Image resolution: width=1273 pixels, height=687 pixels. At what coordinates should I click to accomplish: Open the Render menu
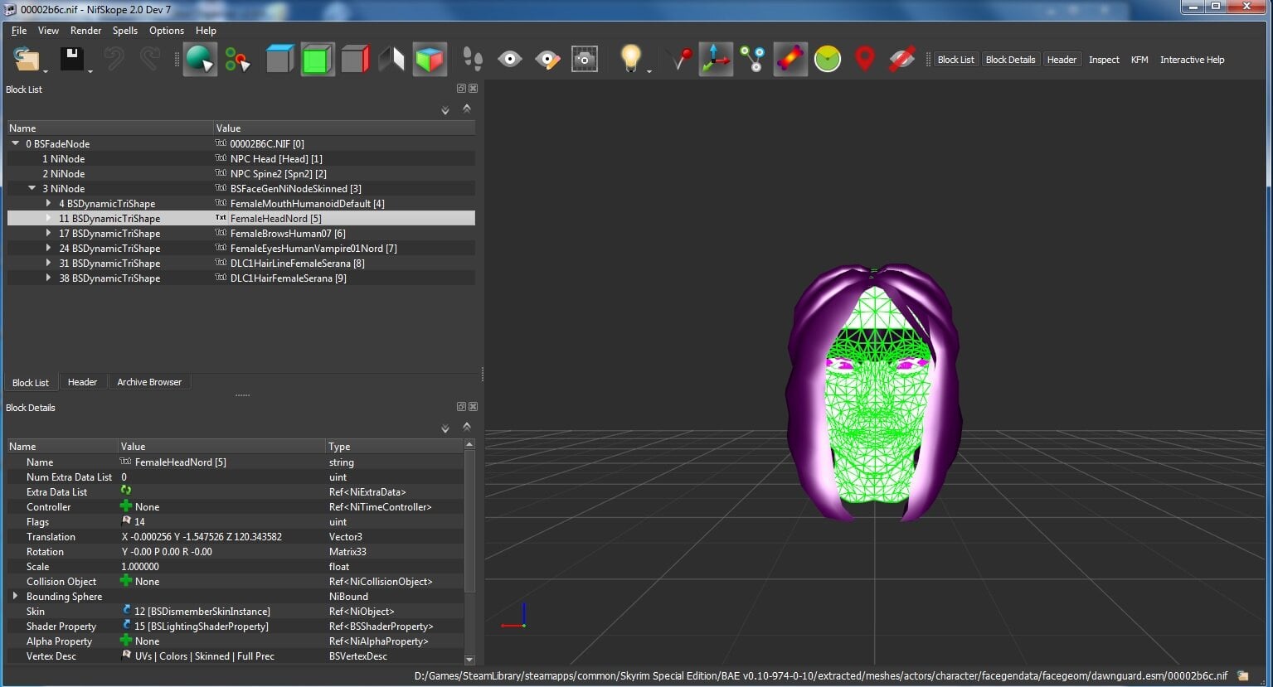coord(85,31)
